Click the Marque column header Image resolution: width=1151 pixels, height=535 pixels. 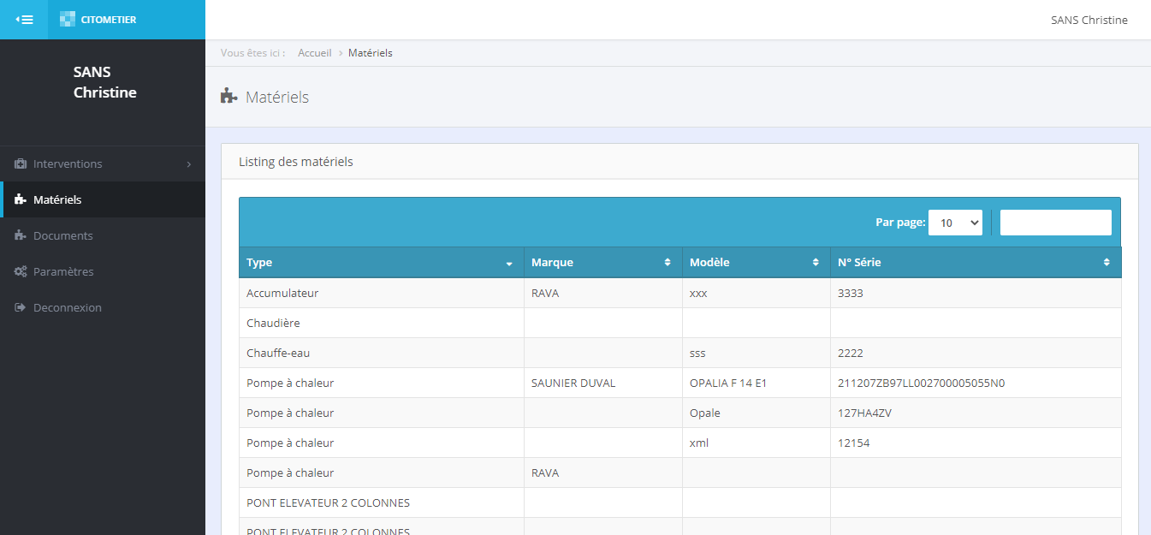tap(602, 263)
